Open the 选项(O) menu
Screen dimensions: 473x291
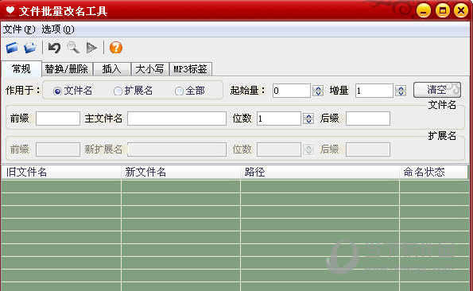[x=57, y=29]
